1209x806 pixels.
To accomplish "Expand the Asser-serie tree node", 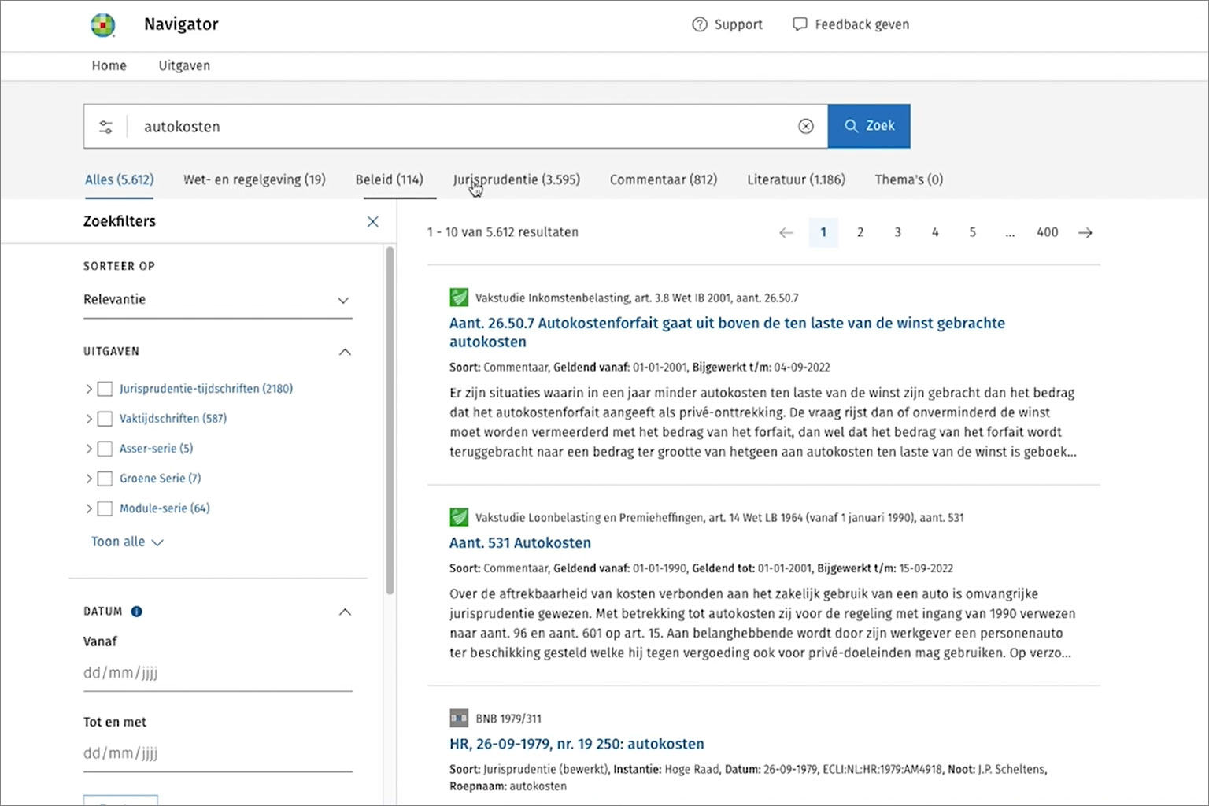I will [89, 449].
